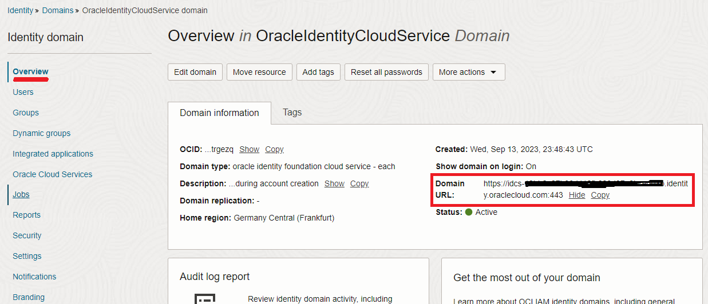Click the Overview page title
708x304 pixels.
point(339,35)
